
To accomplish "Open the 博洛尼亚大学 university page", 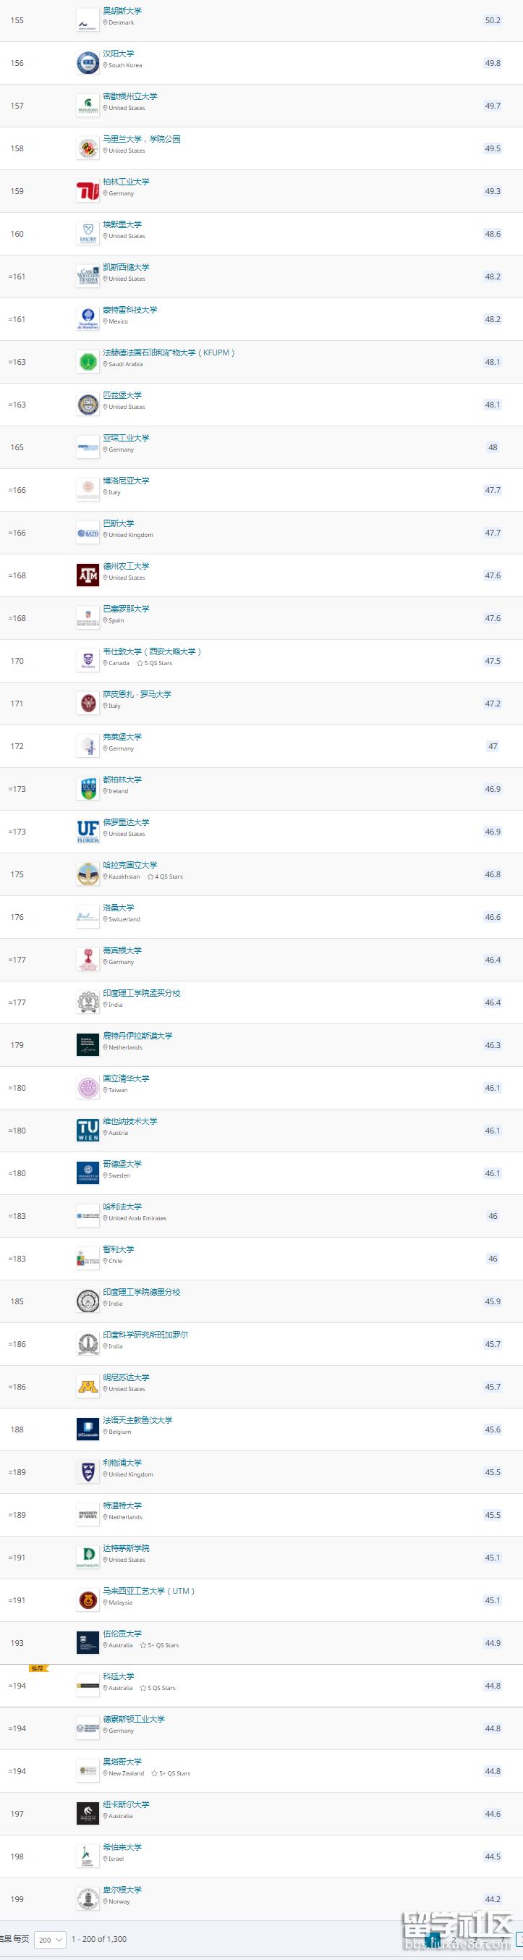I will coord(126,481).
